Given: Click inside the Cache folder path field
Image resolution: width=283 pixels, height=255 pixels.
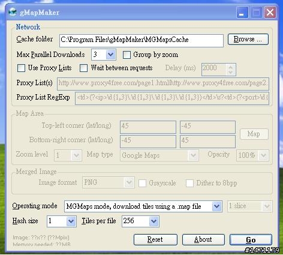Looking at the screenshot, I should [141, 41].
